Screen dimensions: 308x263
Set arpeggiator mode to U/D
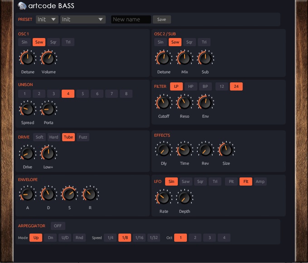[x=65, y=238]
